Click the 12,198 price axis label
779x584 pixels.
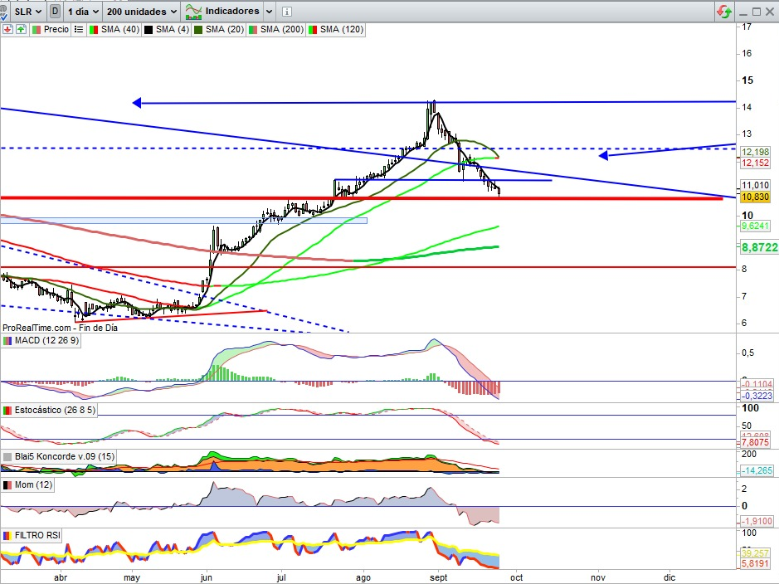pyautogui.click(x=755, y=152)
